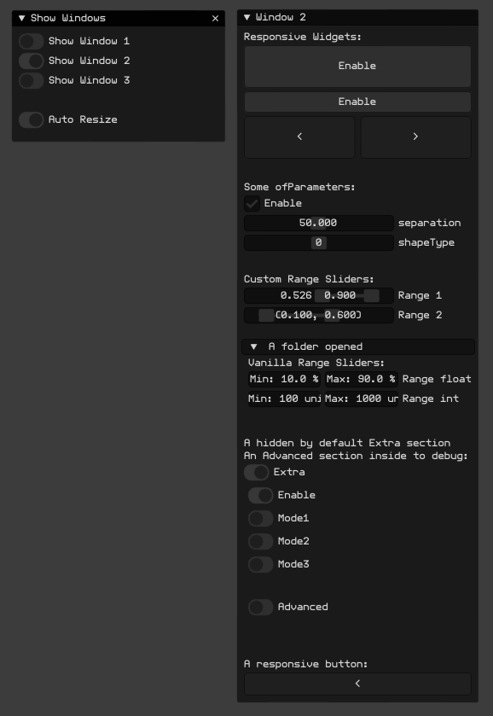
Task: Toggle Show Window 2 switch
Action: [x=31, y=61]
